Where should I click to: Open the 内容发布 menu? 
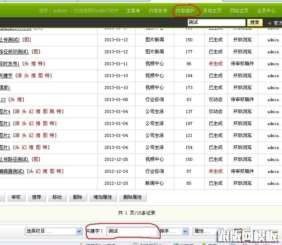click(158, 11)
